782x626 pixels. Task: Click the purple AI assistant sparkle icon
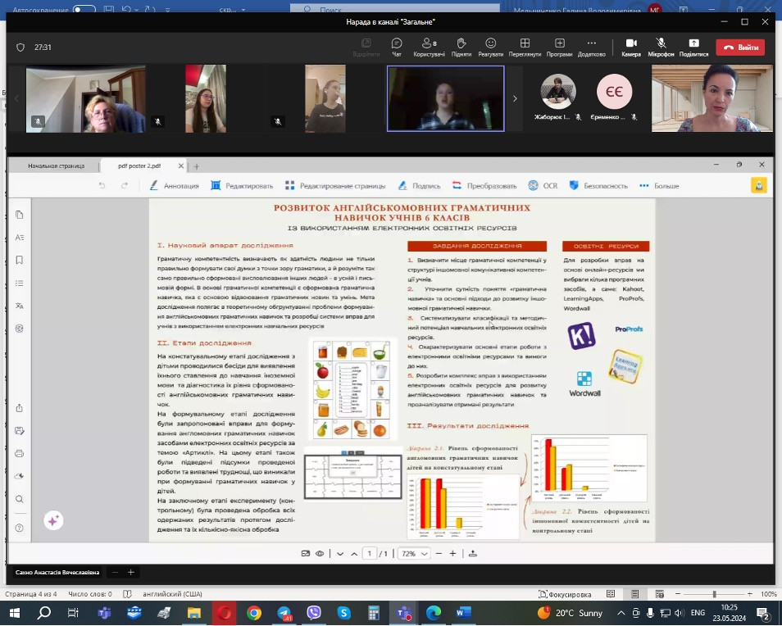[x=53, y=520]
